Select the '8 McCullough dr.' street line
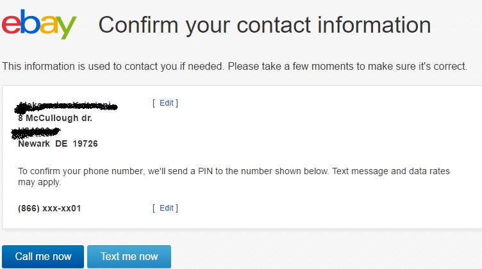The image size is (482, 269). point(55,118)
